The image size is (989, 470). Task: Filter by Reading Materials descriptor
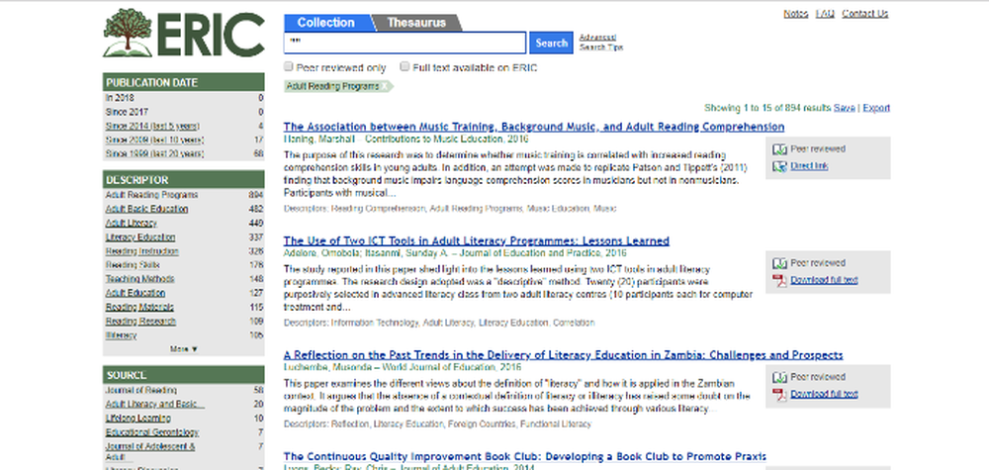coord(139,308)
